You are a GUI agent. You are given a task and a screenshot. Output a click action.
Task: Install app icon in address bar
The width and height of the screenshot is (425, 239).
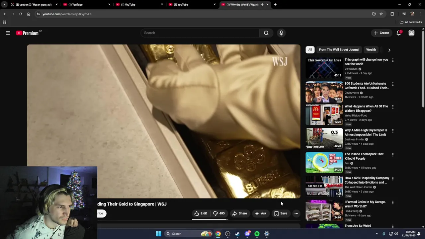click(374, 14)
